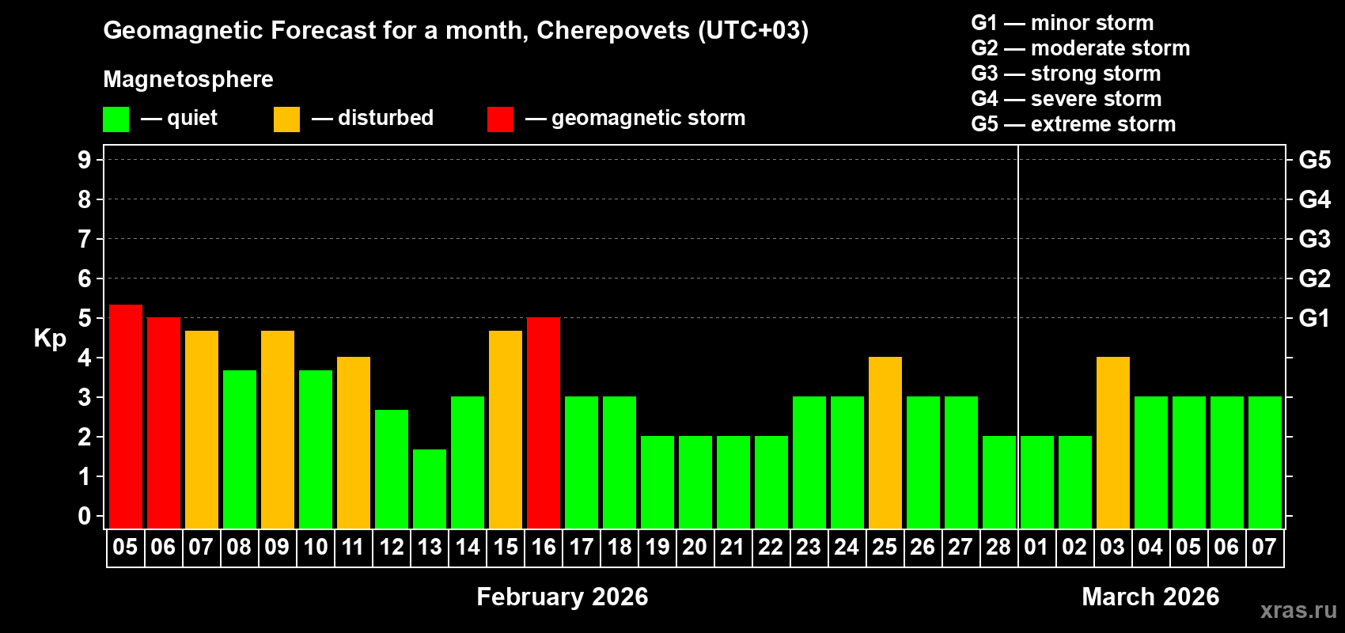
Task: Click date label 07 in March
Action: tap(1264, 548)
